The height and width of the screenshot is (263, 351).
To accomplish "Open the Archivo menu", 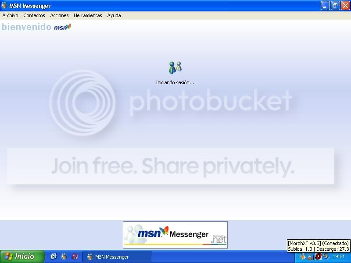I will click(10, 15).
